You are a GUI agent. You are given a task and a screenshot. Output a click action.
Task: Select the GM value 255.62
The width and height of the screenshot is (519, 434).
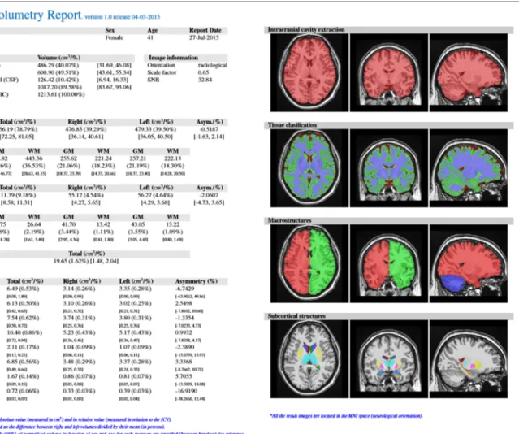pos(68,158)
